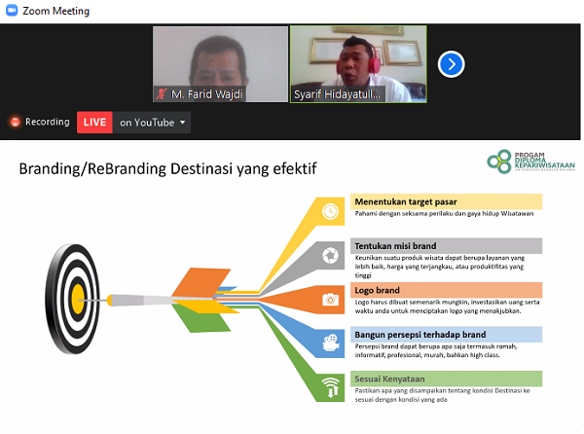
Task: Click the Recording label text
Action: click(48, 122)
